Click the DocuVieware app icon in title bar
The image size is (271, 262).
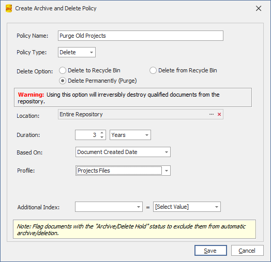[x=9, y=8]
